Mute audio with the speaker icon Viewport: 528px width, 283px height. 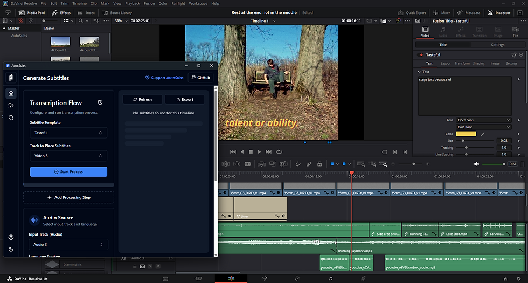click(x=476, y=164)
